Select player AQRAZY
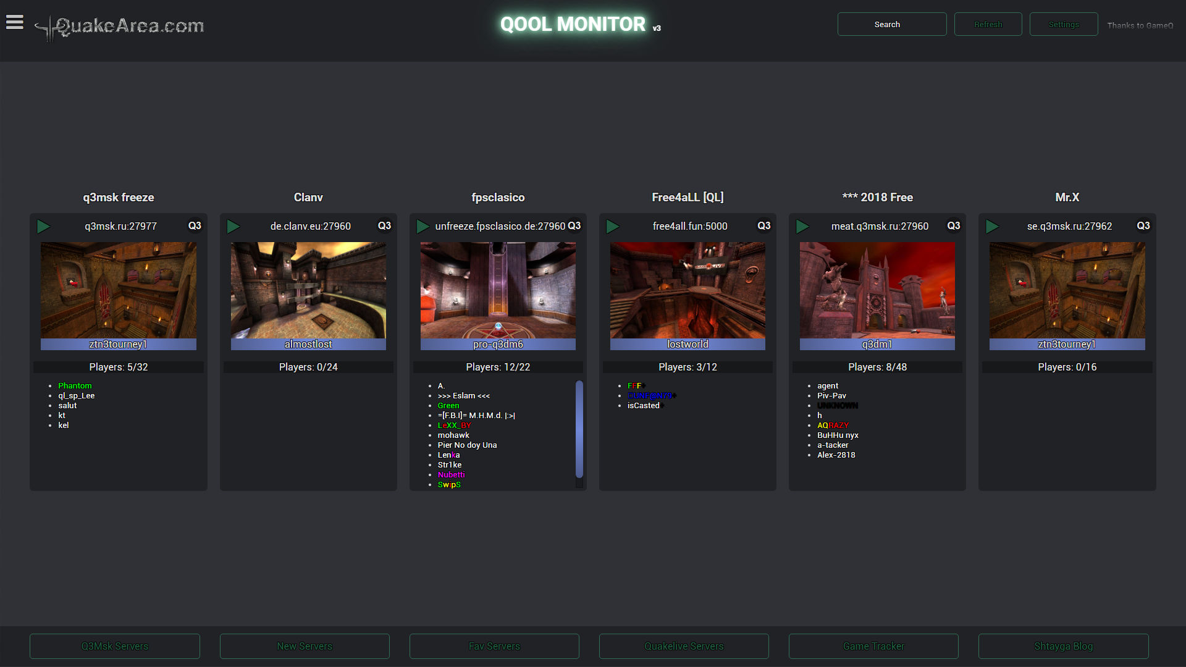This screenshot has height=667, width=1186. pos(833,426)
